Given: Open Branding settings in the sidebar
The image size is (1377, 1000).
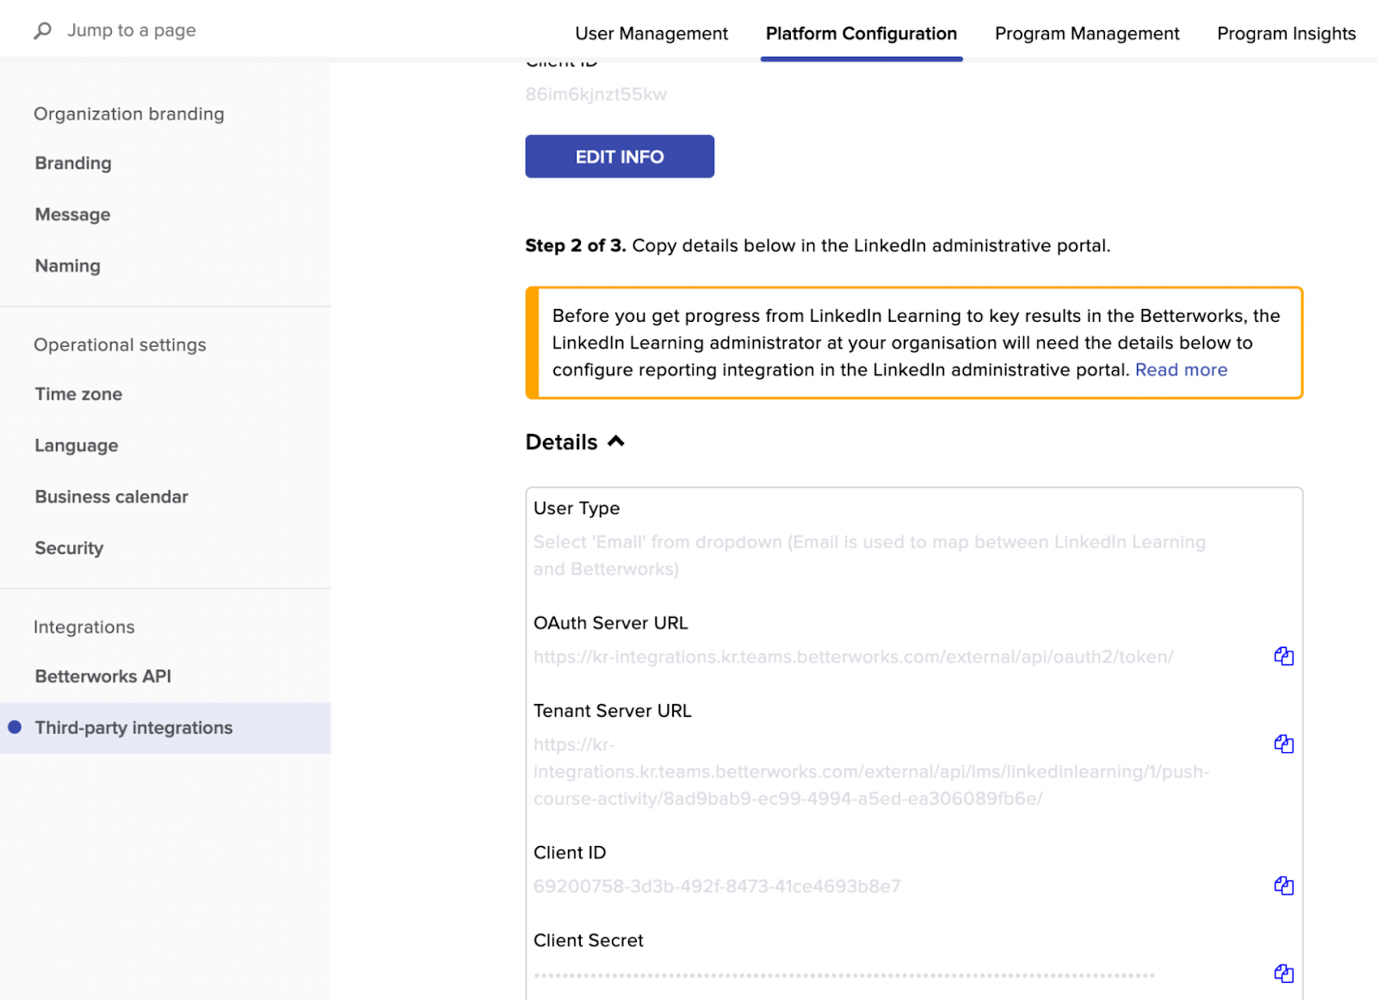Looking at the screenshot, I should tap(73, 164).
